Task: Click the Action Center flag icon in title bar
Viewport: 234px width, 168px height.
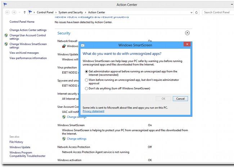Action: [5, 4]
